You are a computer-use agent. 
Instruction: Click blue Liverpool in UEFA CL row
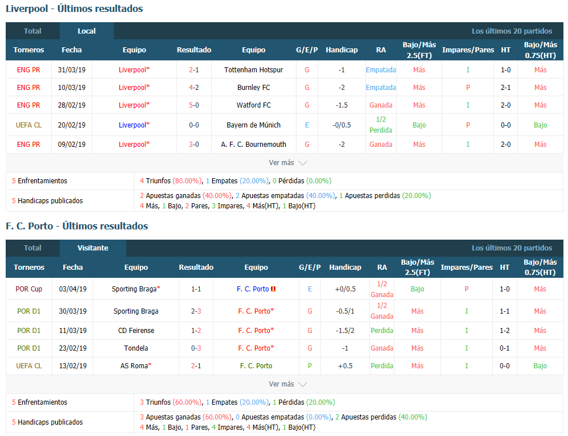134,125
